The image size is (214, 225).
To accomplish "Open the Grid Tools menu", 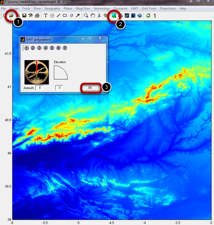I will tap(149, 8).
